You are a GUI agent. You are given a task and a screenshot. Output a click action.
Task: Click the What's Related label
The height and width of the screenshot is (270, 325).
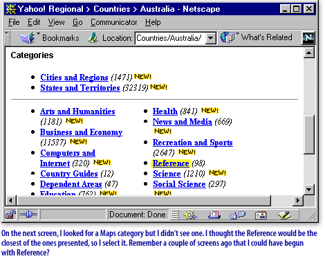pos(267,37)
